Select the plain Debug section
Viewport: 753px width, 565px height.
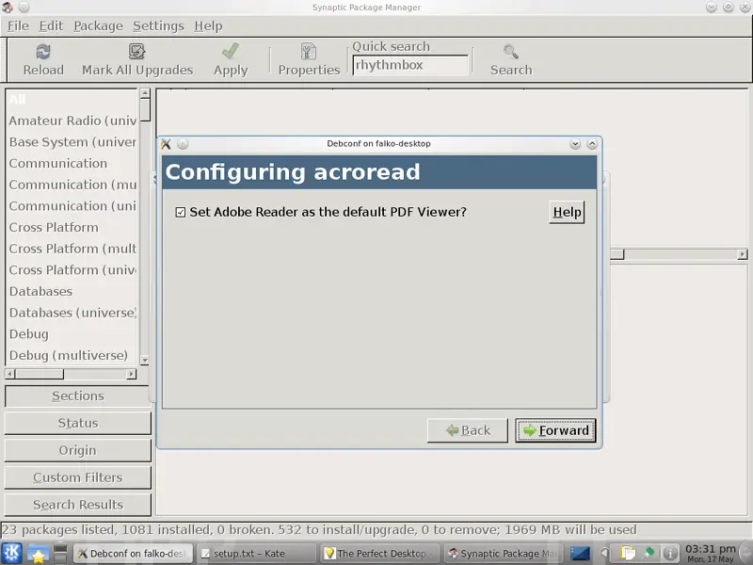click(x=72, y=334)
